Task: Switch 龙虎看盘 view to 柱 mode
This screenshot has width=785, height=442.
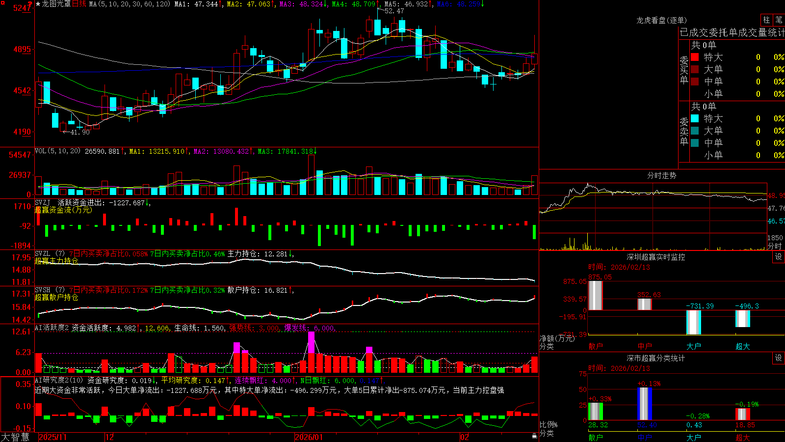Action: pyautogui.click(x=766, y=20)
